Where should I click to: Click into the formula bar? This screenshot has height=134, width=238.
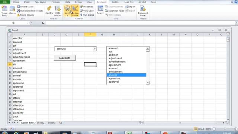point(140,23)
